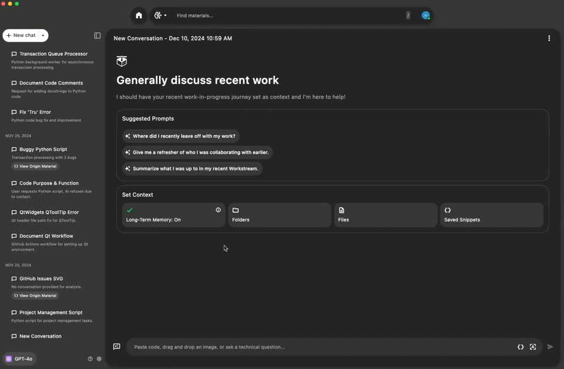Viewport: 564px width, 369px height.
Task: Click sparkle icon on 'Summarize what I was' prompt
Action: 127,168
